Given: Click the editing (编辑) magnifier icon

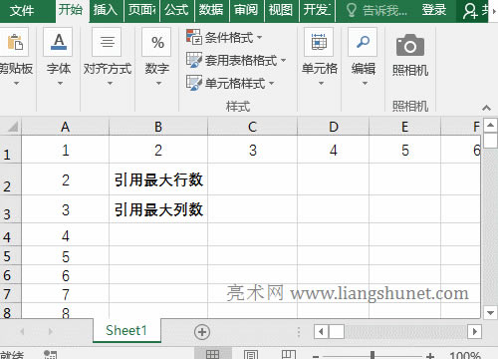Looking at the screenshot, I should click(363, 42).
